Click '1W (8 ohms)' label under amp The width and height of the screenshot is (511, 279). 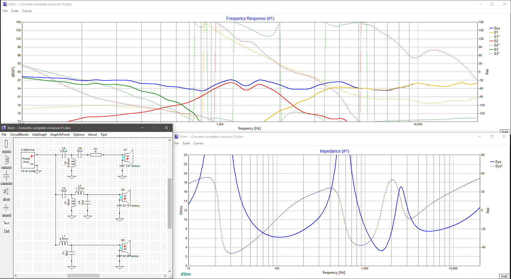coord(28,171)
